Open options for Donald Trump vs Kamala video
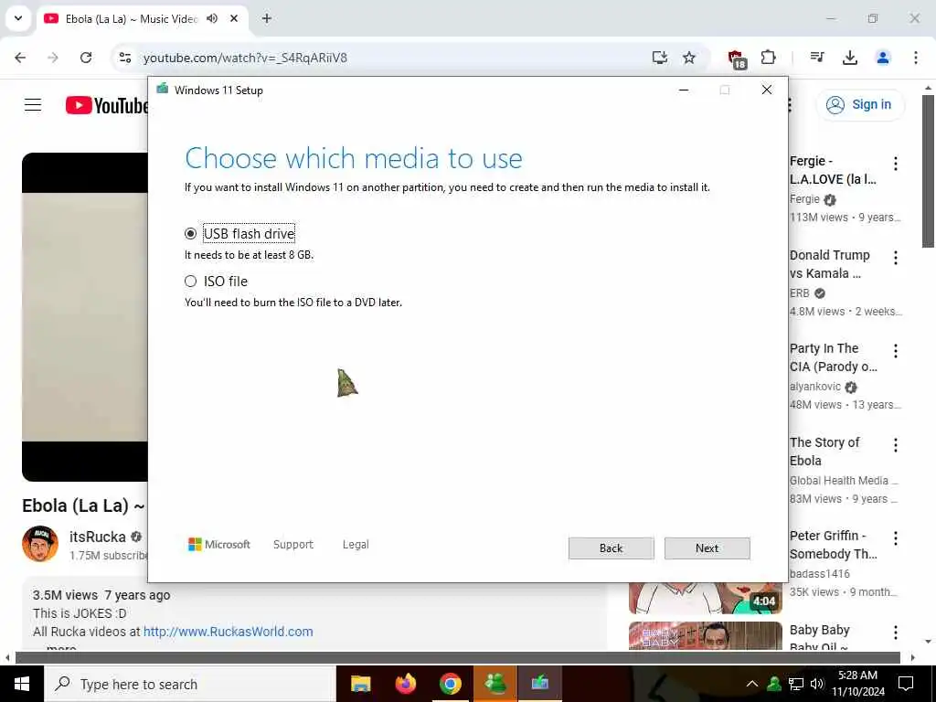The width and height of the screenshot is (936, 702). coord(896,258)
